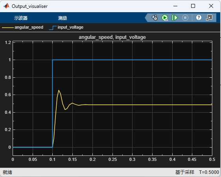The image size is (221, 177).
Task: Click the T=0.5000 time readout
Action: coord(209,172)
